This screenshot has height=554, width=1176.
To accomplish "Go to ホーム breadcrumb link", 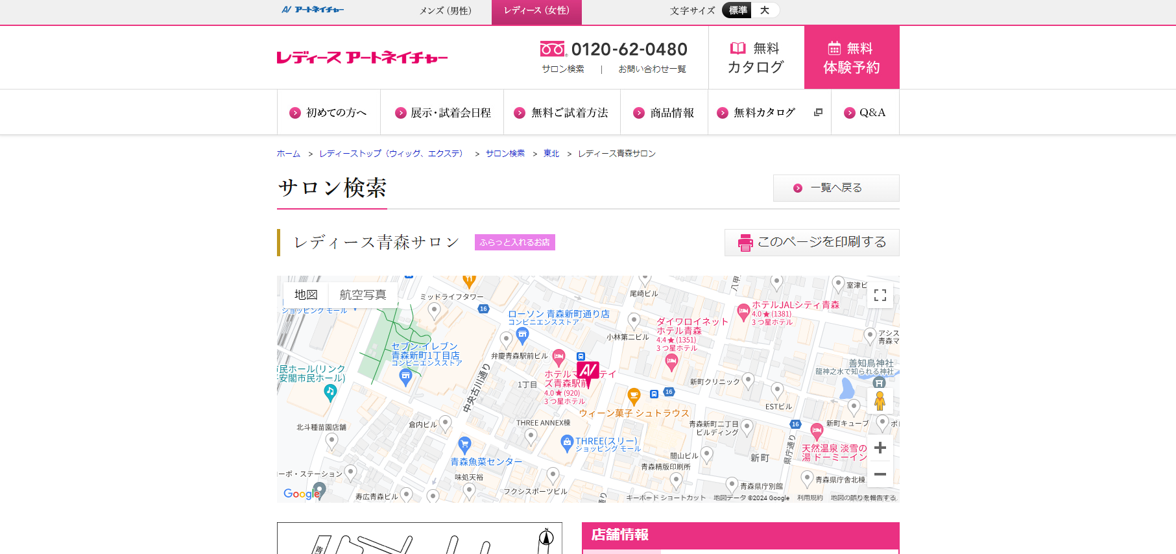I will (289, 154).
